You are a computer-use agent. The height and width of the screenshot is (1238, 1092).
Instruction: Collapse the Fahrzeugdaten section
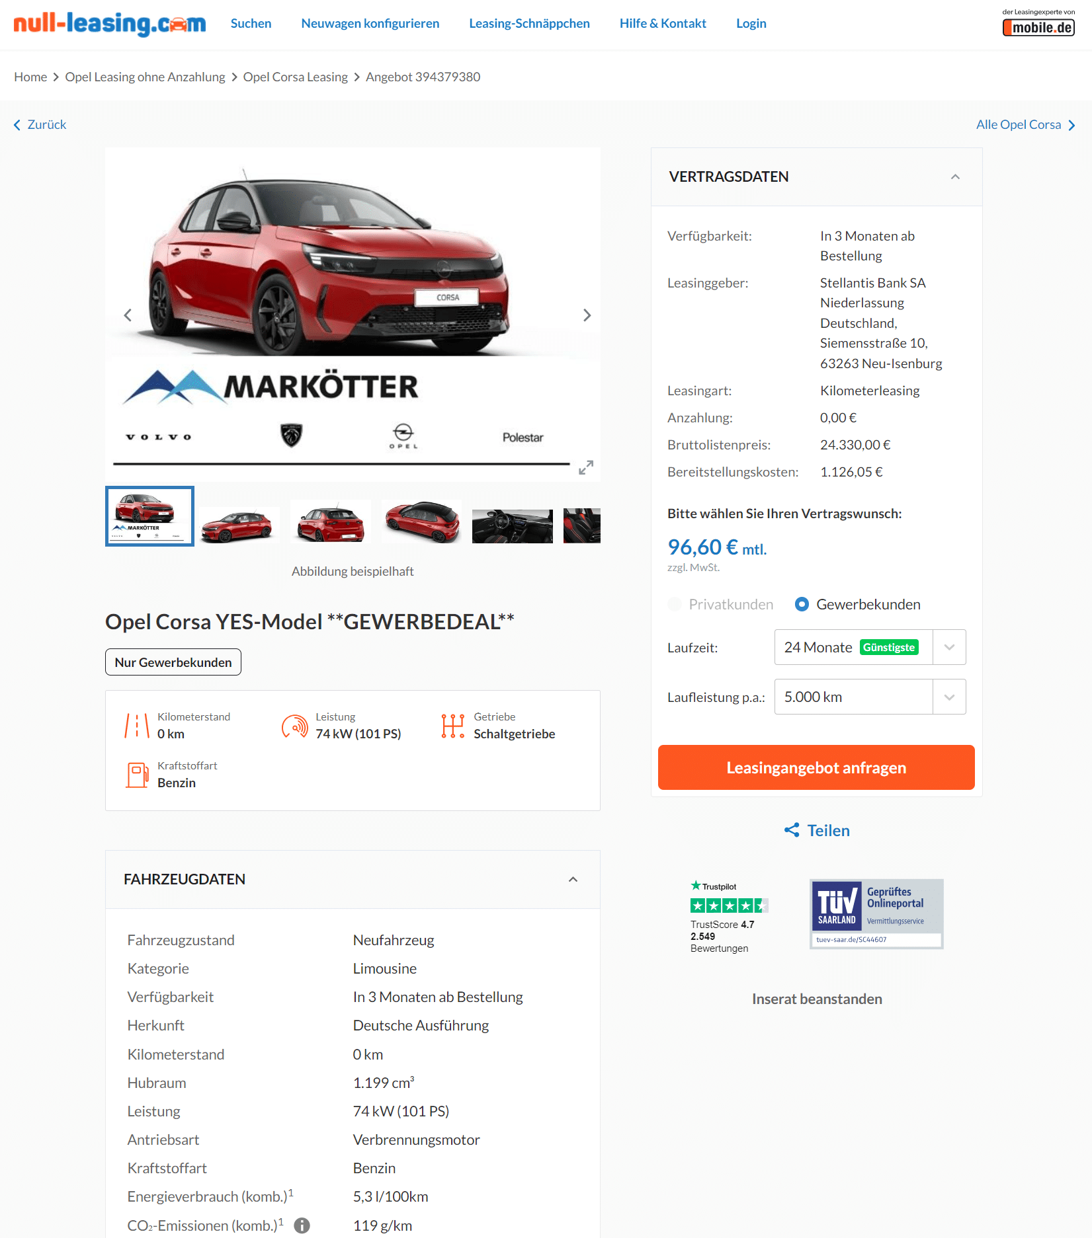click(573, 879)
